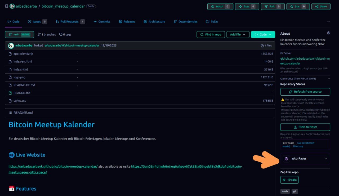Screen dimensions: 339x196
Task: Click the list icon in README.md header
Action: coord(10,113)
